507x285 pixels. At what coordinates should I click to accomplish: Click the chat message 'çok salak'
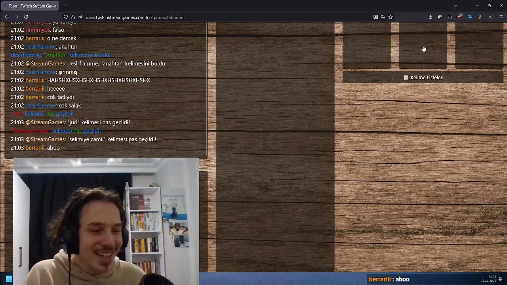70,106
